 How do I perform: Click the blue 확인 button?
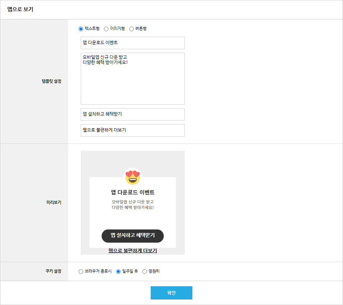171,293
